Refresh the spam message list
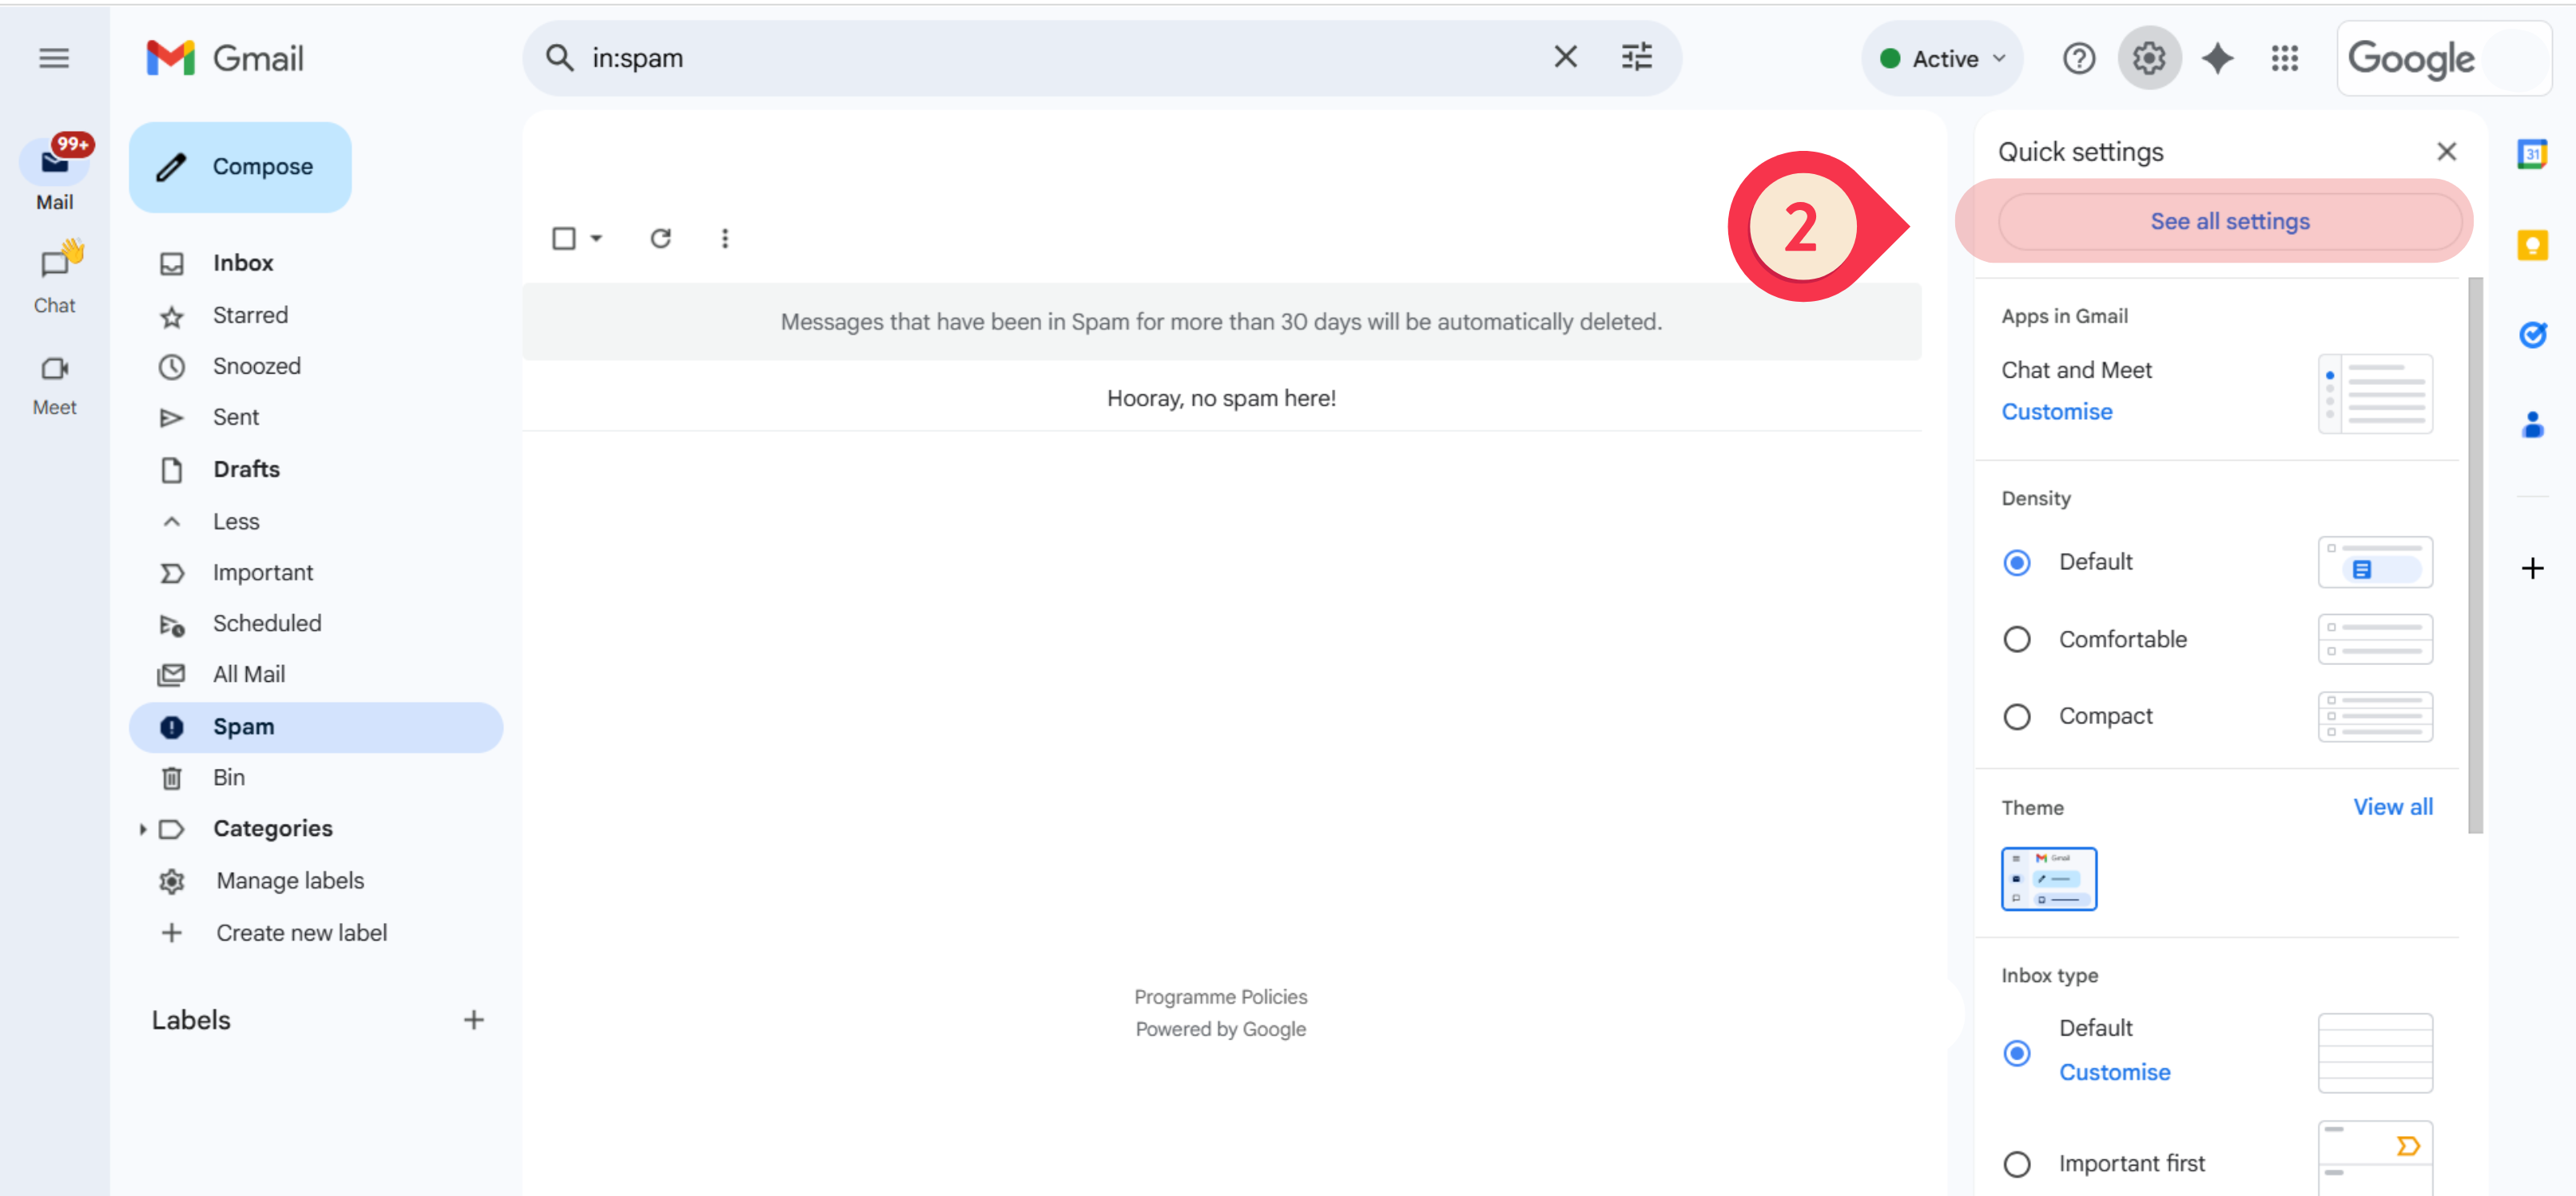This screenshot has height=1196, width=2576. [x=660, y=239]
